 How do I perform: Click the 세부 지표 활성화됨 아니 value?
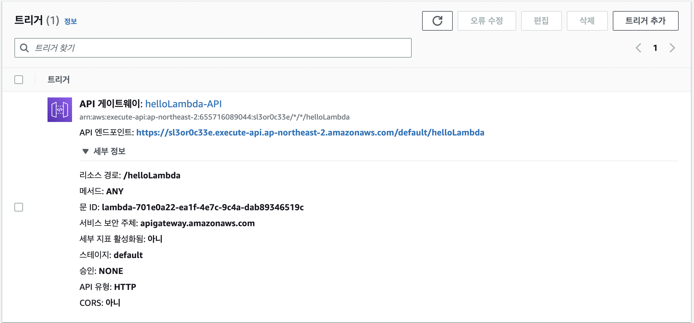(x=155, y=239)
